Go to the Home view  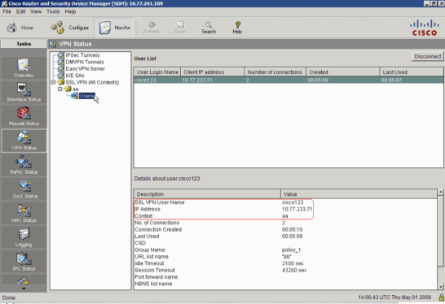[20, 28]
